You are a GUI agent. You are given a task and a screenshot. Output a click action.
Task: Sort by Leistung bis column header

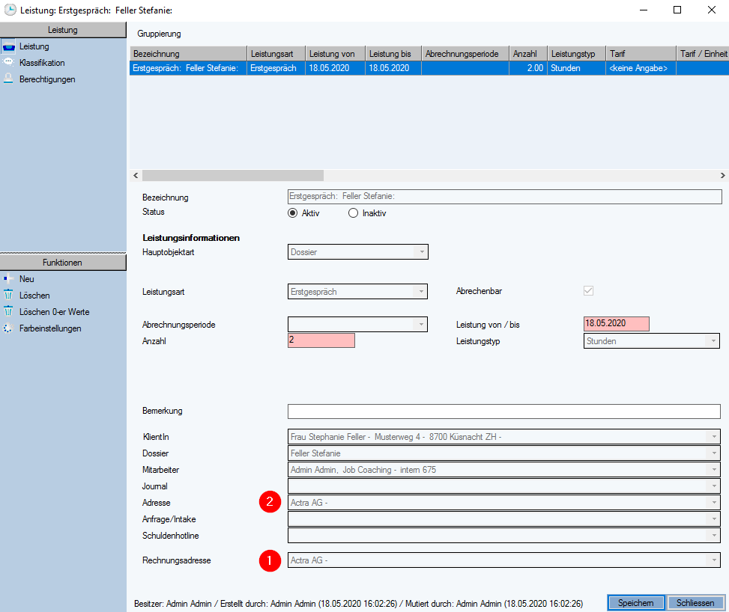[x=394, y=53]
